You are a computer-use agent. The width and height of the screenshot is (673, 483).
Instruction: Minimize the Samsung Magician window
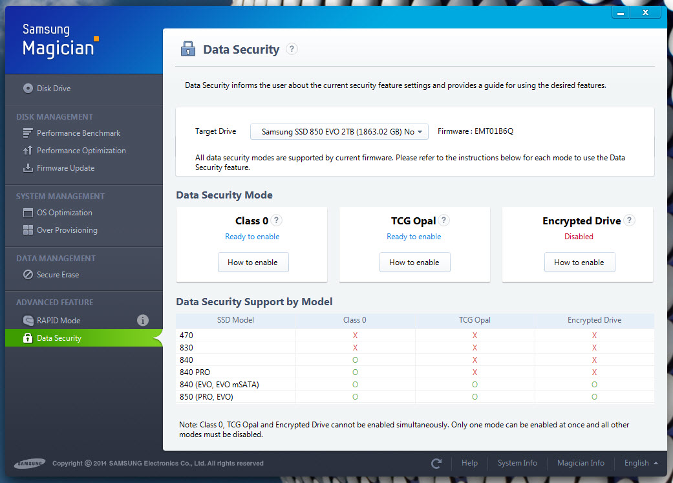(621, 13)
